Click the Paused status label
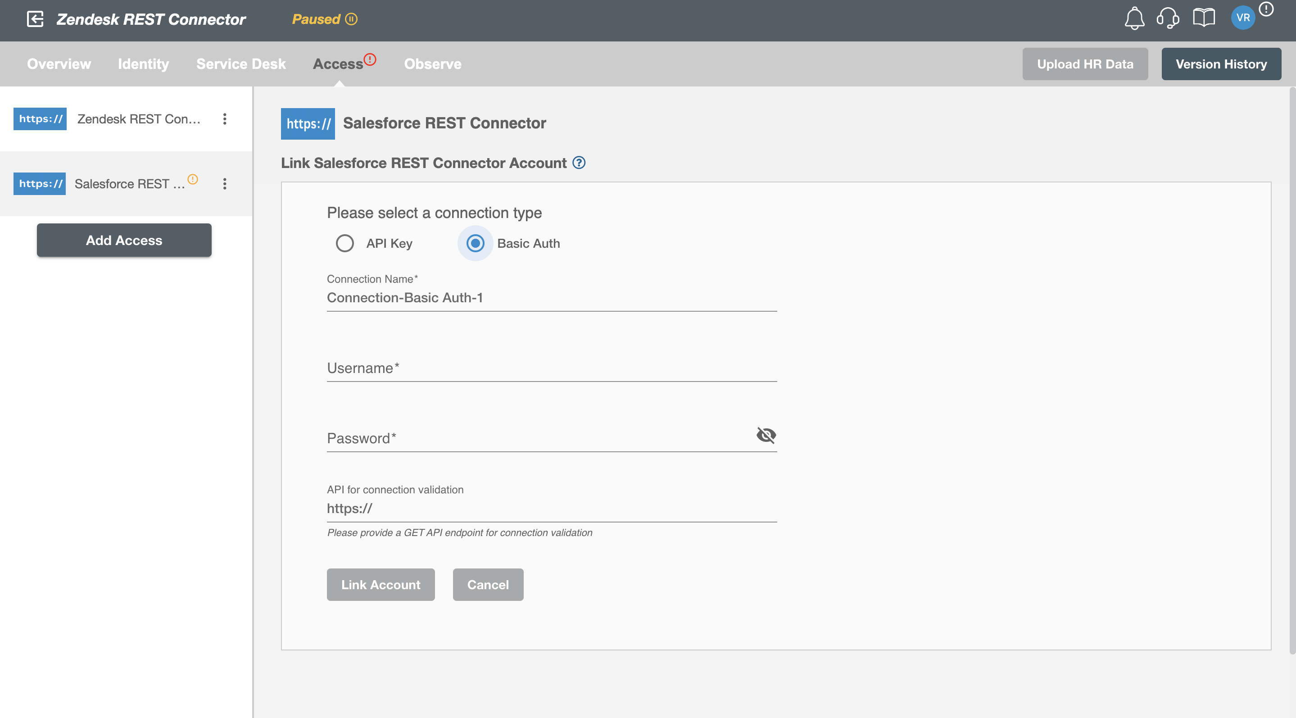The height and width of the screenshot is (718, 1296). point(316,19)
